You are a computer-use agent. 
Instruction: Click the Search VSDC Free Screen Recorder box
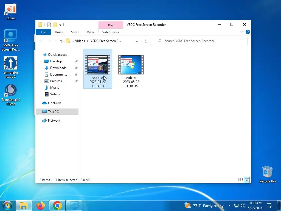click(x=201, y=41)
